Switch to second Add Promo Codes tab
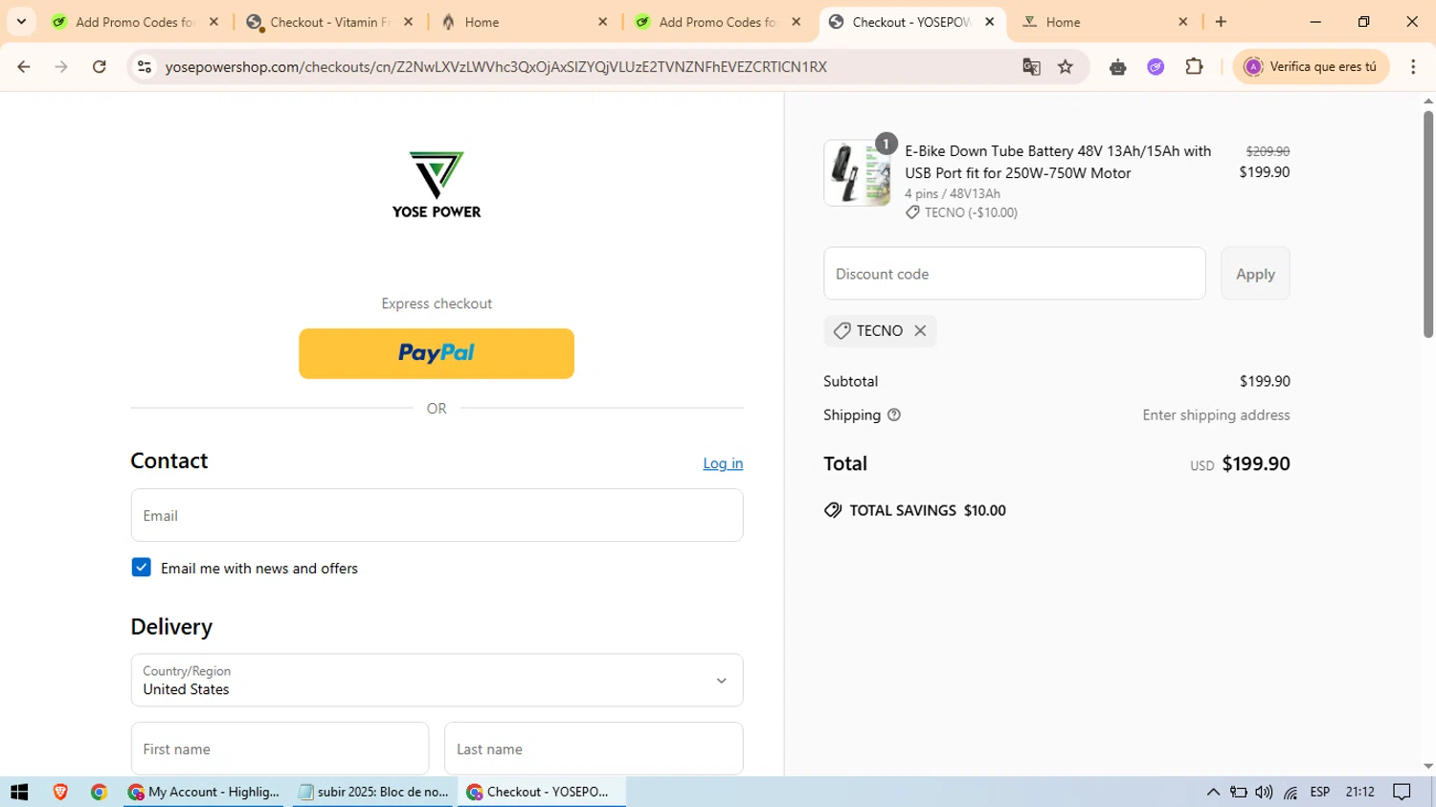 click(x=716, y=22)
